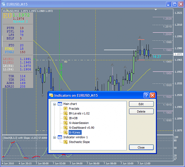Screen dimensions: 185x167
Task: Click the Spread 2 text
Action: click(20, 22)
